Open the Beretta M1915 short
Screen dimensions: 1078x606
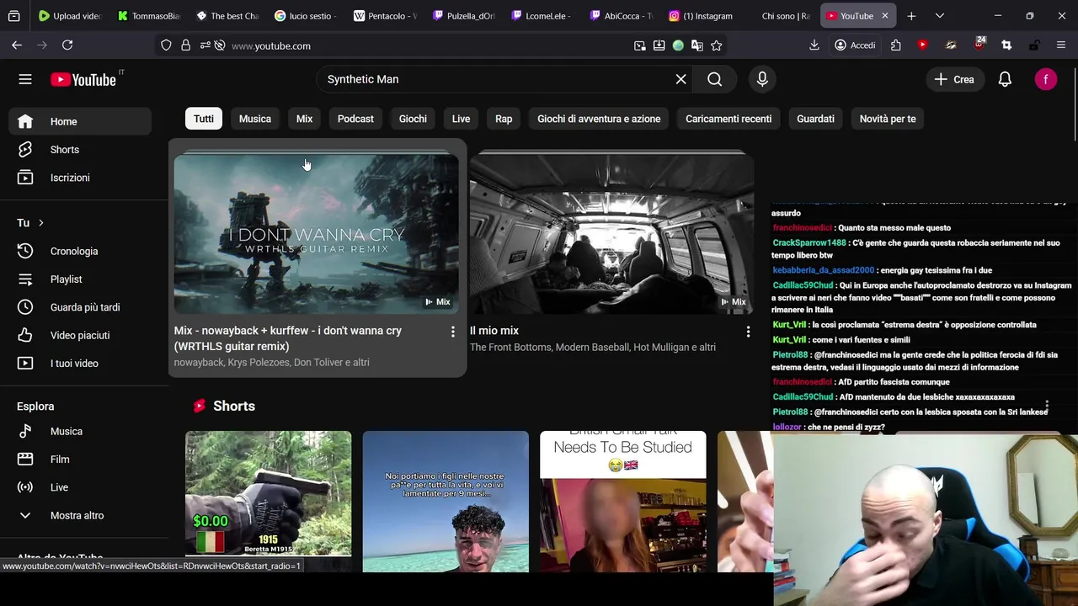pyautogui.click(x=268, y=494)
